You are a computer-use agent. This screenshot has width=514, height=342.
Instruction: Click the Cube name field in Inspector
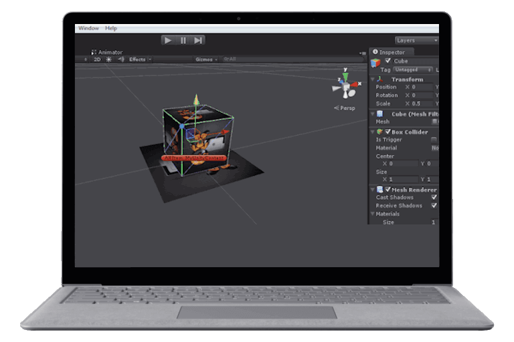416,61
